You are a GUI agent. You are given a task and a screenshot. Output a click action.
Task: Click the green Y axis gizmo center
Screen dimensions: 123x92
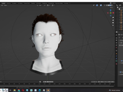111,13
